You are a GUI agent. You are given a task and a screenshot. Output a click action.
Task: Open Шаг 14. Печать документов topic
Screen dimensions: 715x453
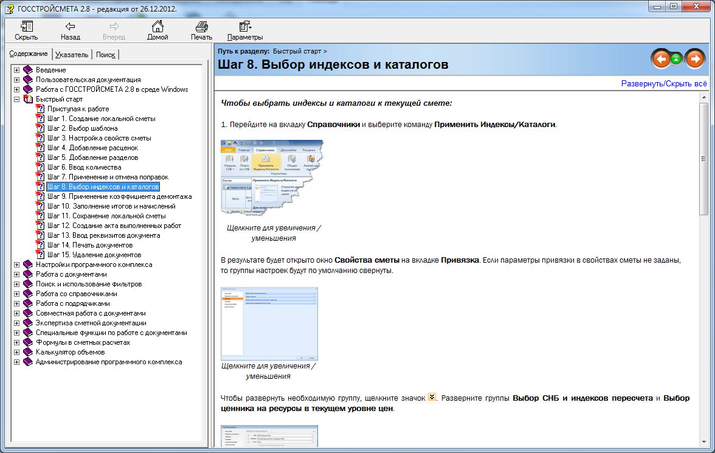point(90,245)
